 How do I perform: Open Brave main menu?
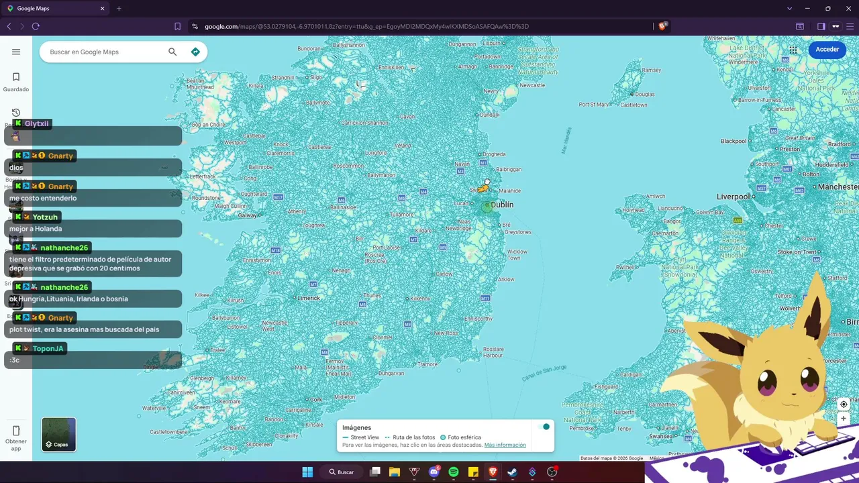[850, 26]
